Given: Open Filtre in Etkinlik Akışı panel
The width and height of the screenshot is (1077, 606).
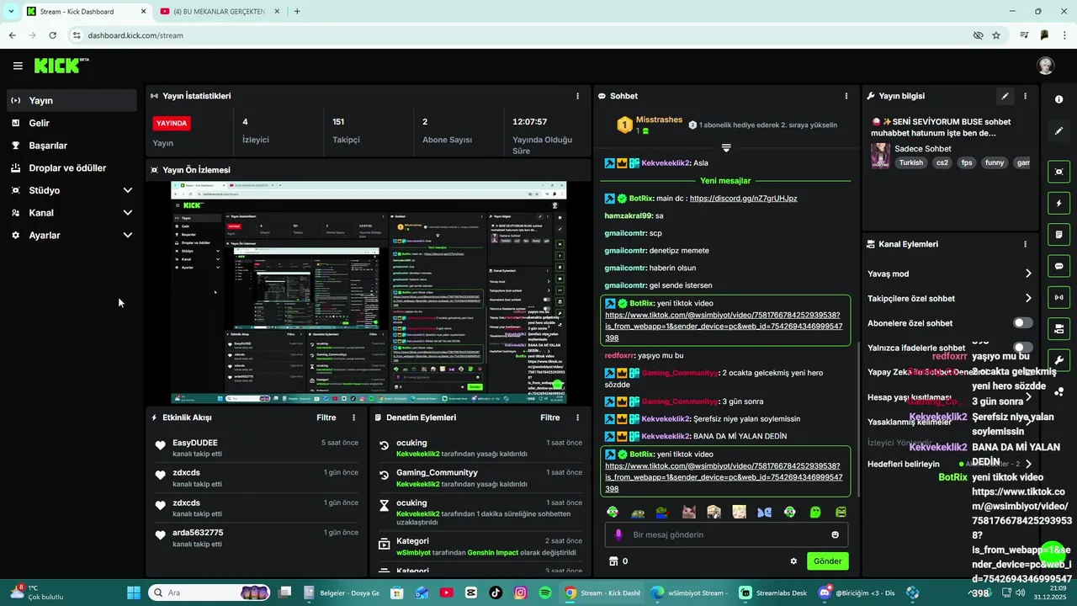Looking at the screenshot, I should (326, 417).
